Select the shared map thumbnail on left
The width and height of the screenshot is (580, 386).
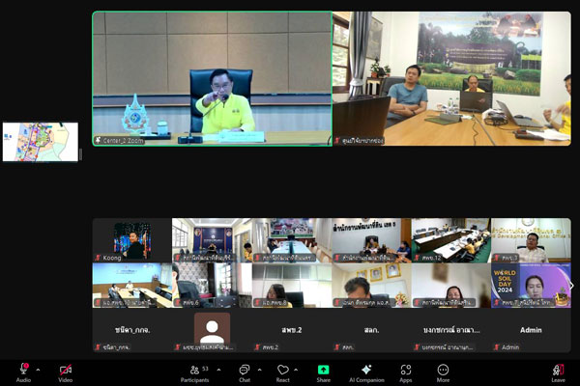[x=41, y=141]
